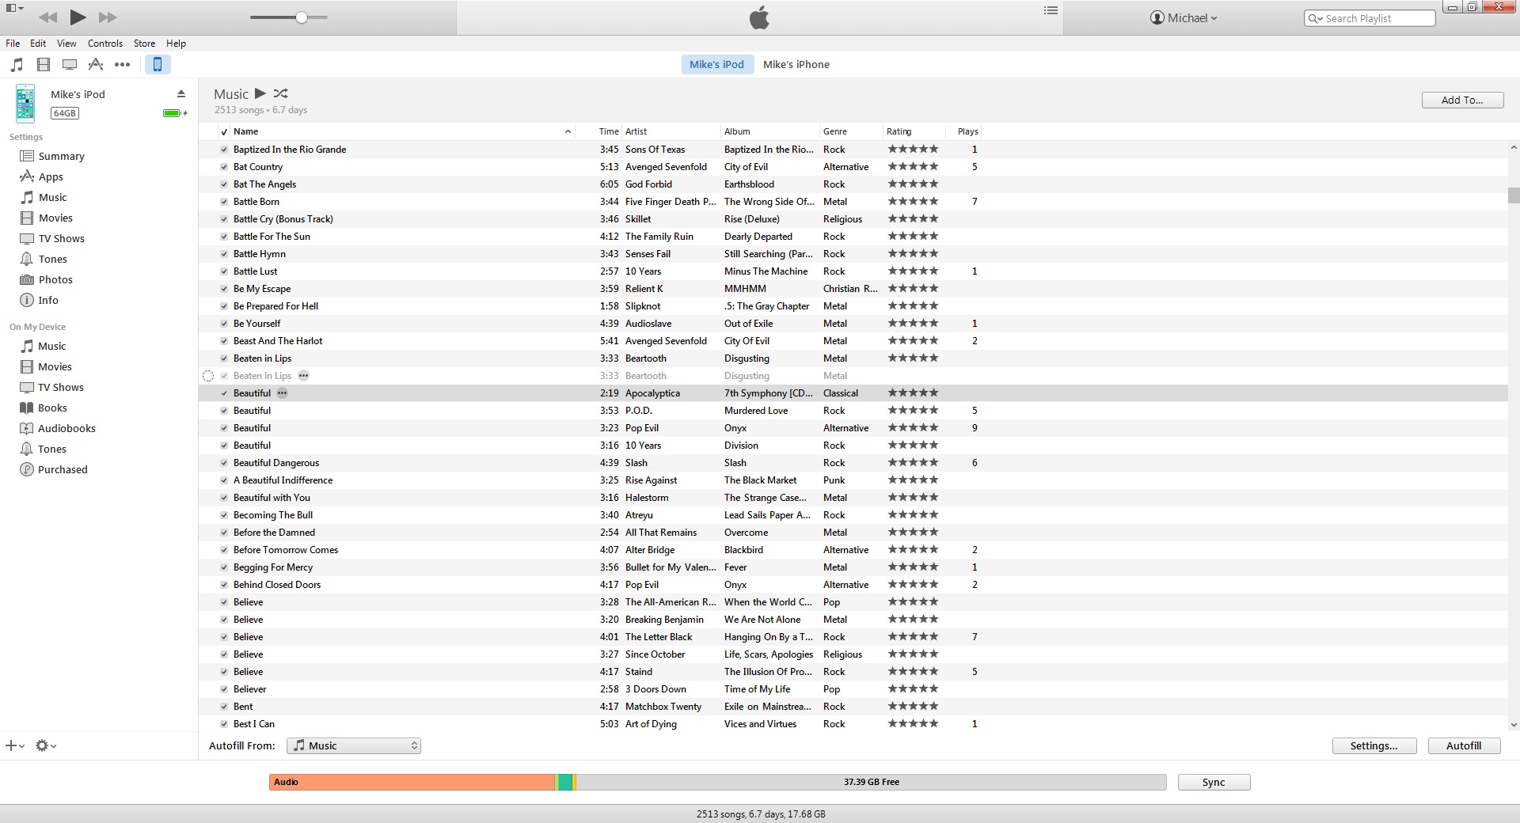
Task: Click the Add To... button
Action: pyautogui.click(x=1461, y=100)
